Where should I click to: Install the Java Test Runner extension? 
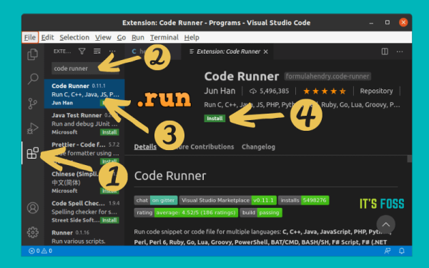(x=109, y=132)
